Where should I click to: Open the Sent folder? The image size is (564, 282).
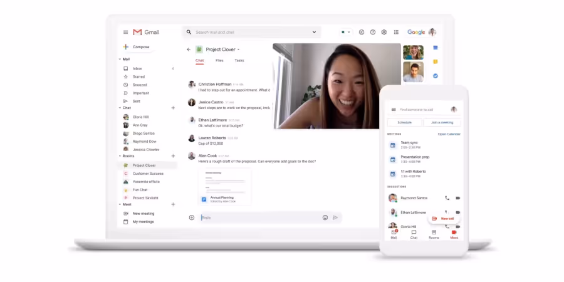tap(137, 101)
